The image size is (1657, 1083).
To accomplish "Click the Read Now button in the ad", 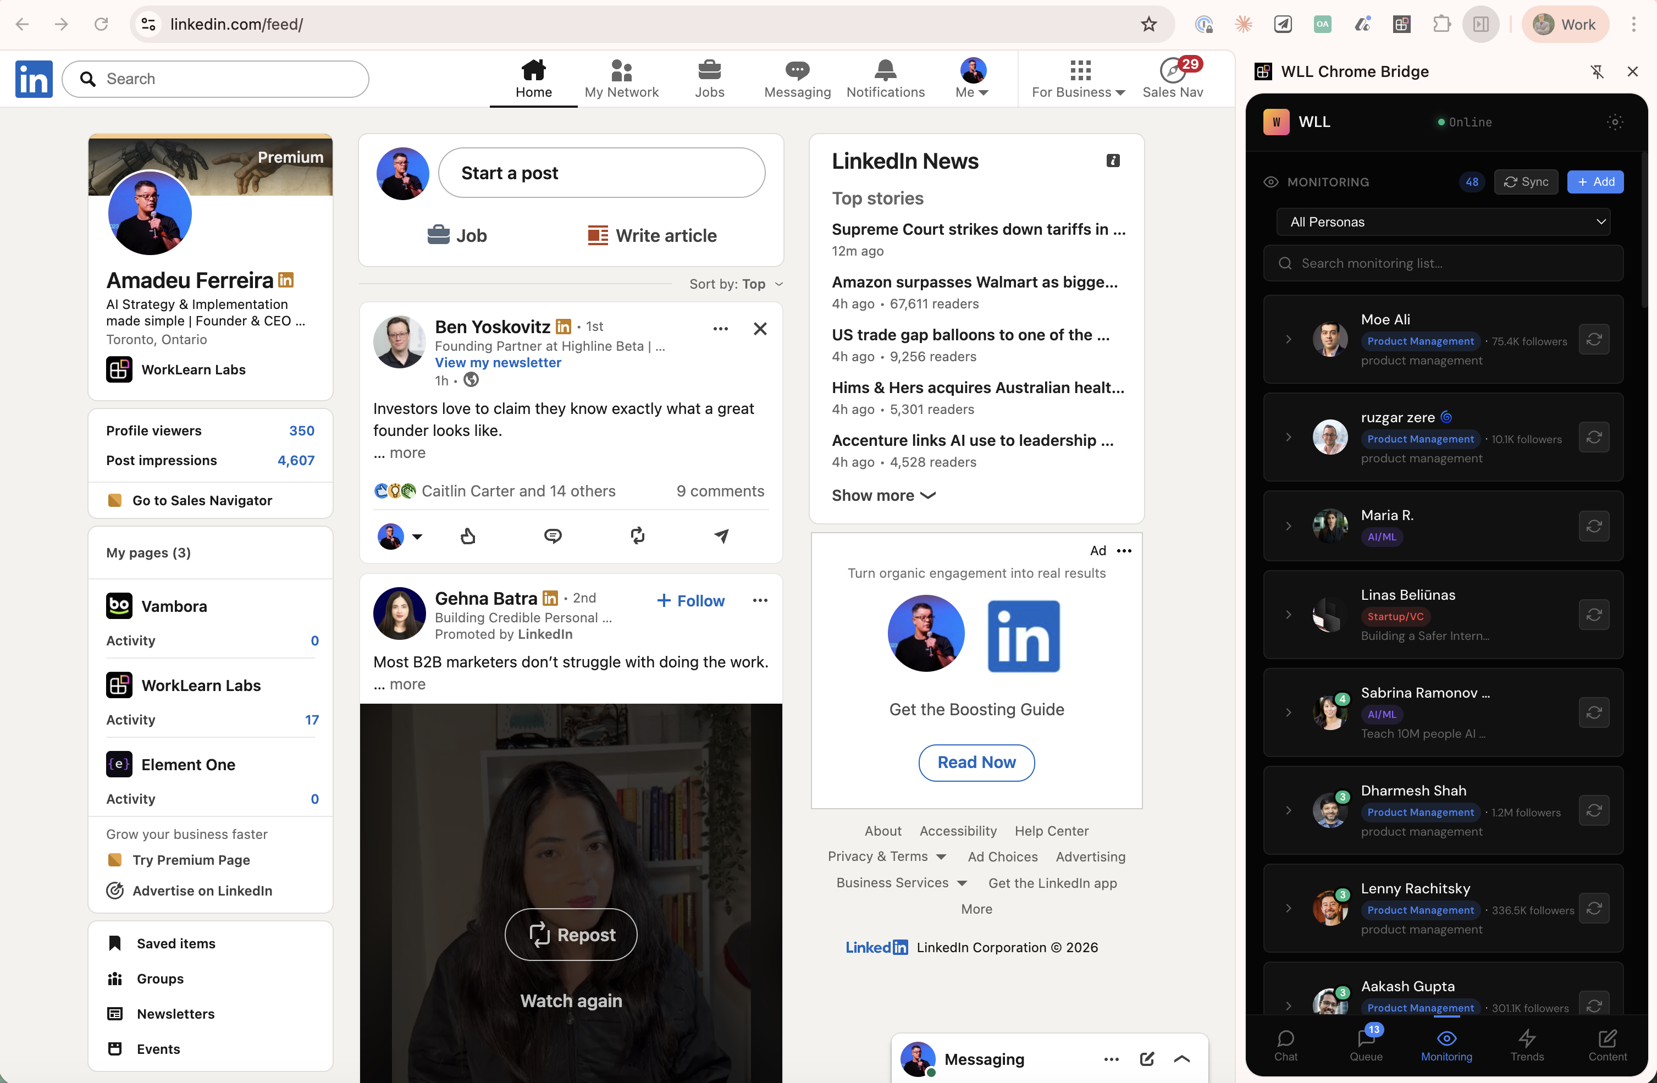I will point(976,762).
